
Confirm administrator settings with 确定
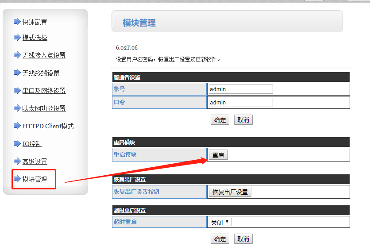tap(220, 120)
